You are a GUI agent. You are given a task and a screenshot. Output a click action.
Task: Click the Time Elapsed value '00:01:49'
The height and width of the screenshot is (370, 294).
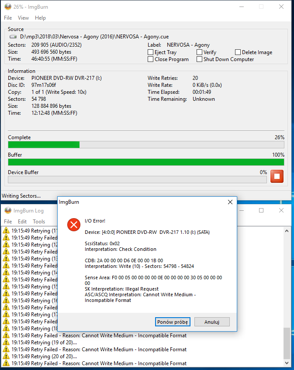coord(202,92)
